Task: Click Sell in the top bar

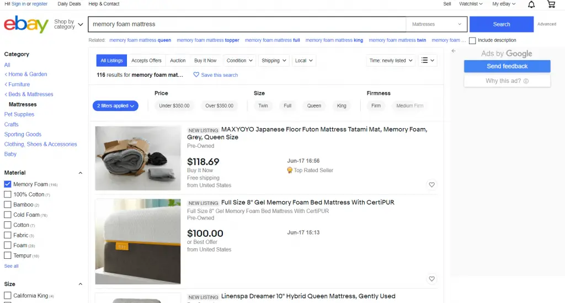Action: (x=447, y=4)
